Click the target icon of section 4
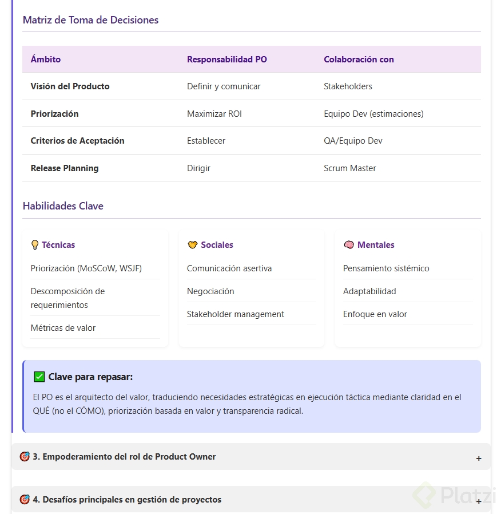 click(25, 500)
